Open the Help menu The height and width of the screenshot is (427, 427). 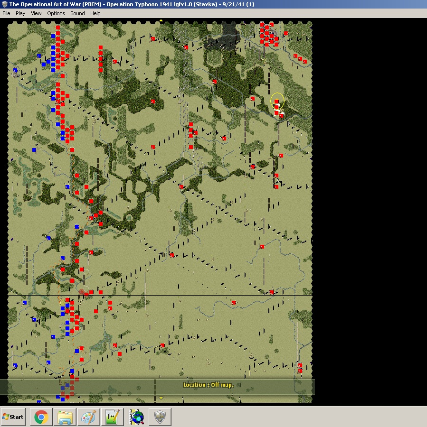pos(95,13)
